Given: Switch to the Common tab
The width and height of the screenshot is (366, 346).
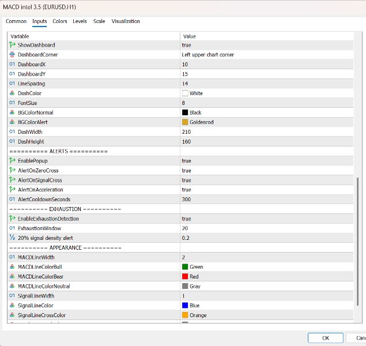Looking at the screenshot, I should coord(16,21).
